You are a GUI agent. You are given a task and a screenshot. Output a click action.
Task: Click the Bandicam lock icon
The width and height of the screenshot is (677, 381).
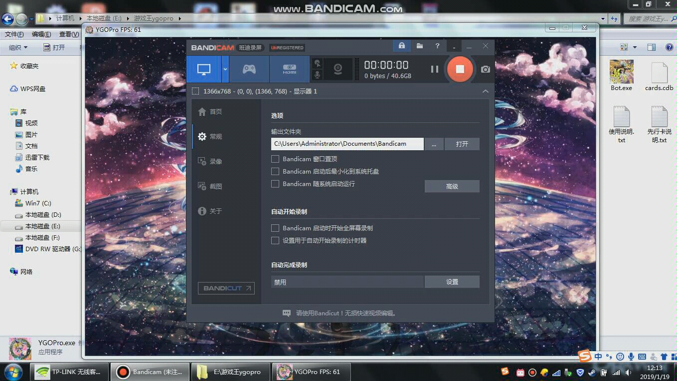(401, 46)
